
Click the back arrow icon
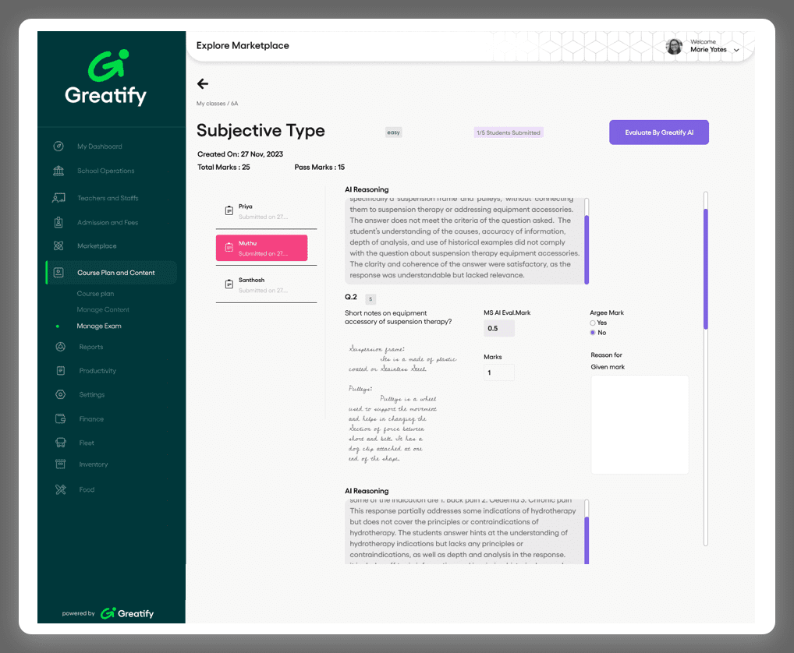point(203,84)
